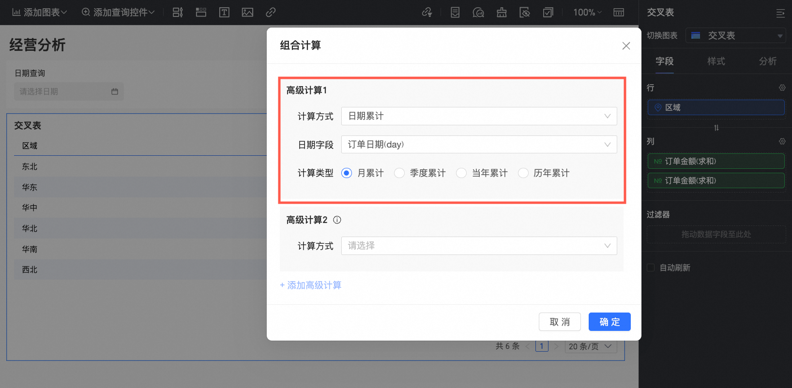Click the 东北 table row
Viewport: 792px width, 388px height.
pos(140,166)
